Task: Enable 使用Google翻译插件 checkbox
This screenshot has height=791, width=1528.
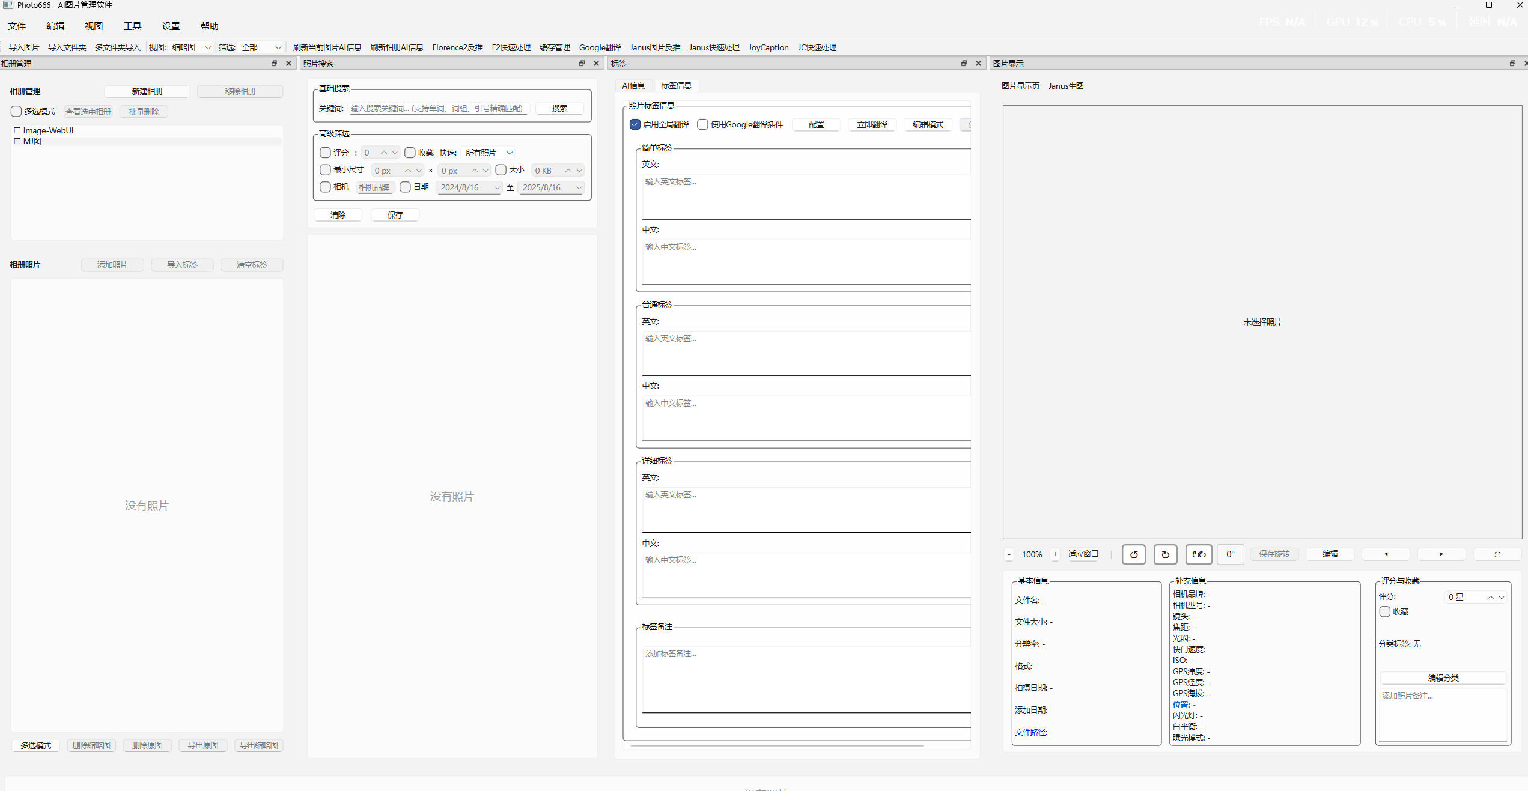Action: (702, 124)
